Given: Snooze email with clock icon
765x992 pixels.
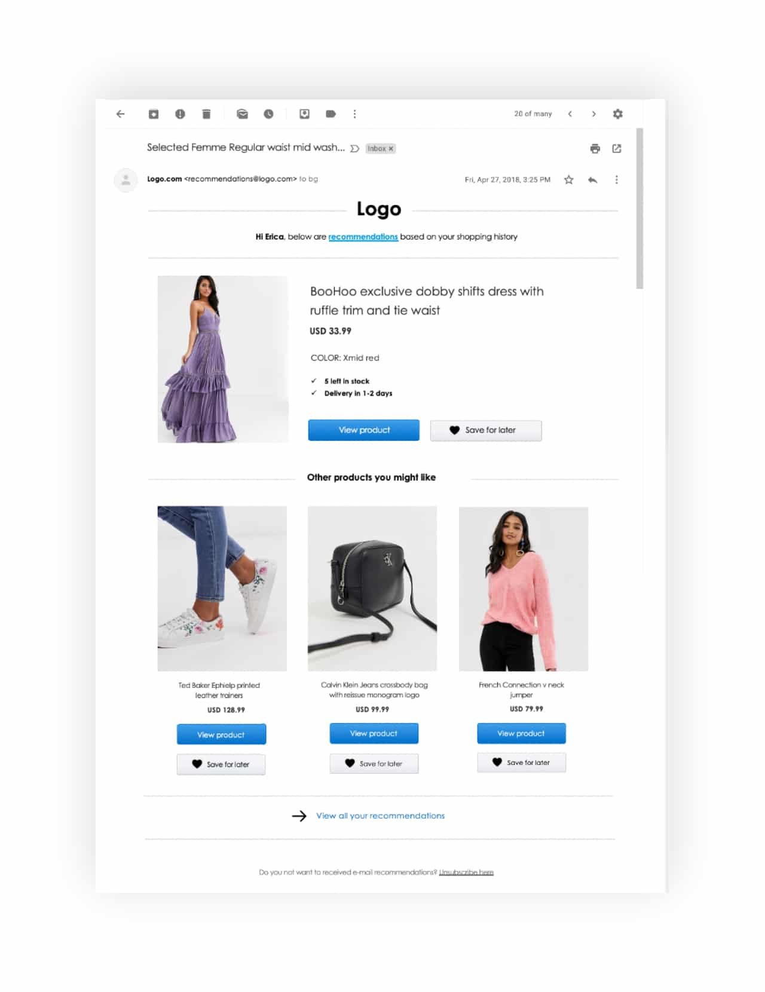Looking at the screenshot, I should (x=268, y=114).
